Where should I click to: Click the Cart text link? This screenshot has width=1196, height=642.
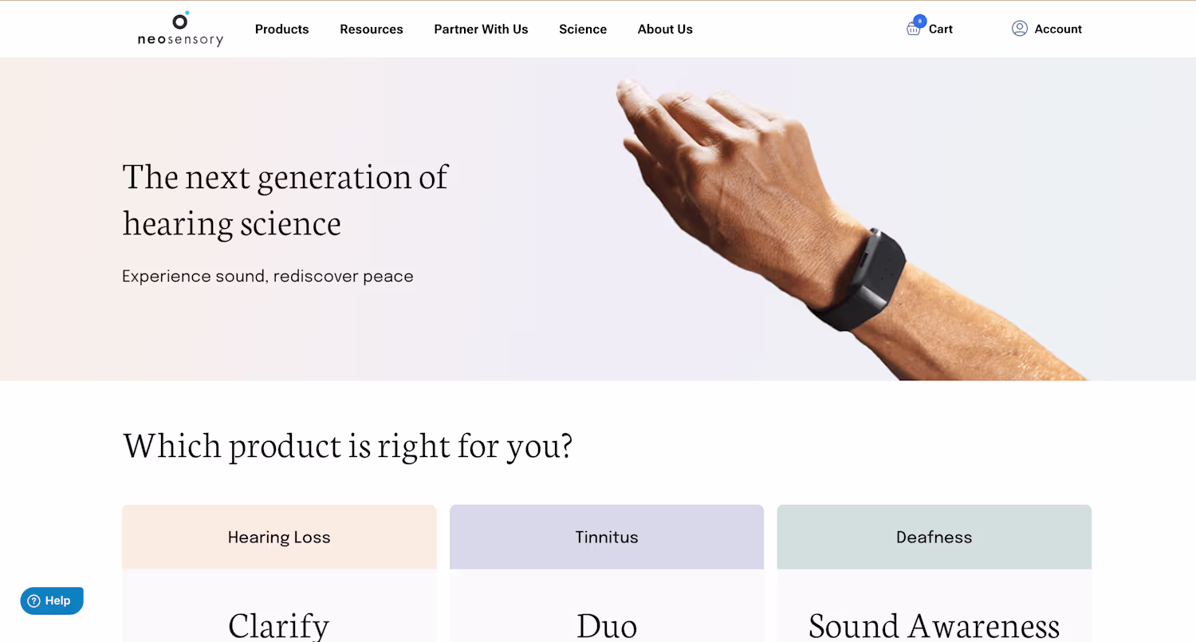click(x=940, y=30)
